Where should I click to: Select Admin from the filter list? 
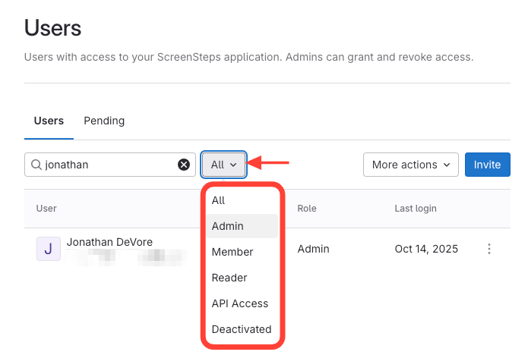click(x=228, y=226)
